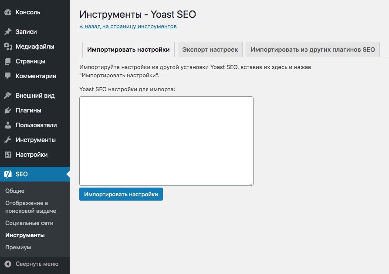Click the Внешний вид brush icon

(x=8, y=96)
